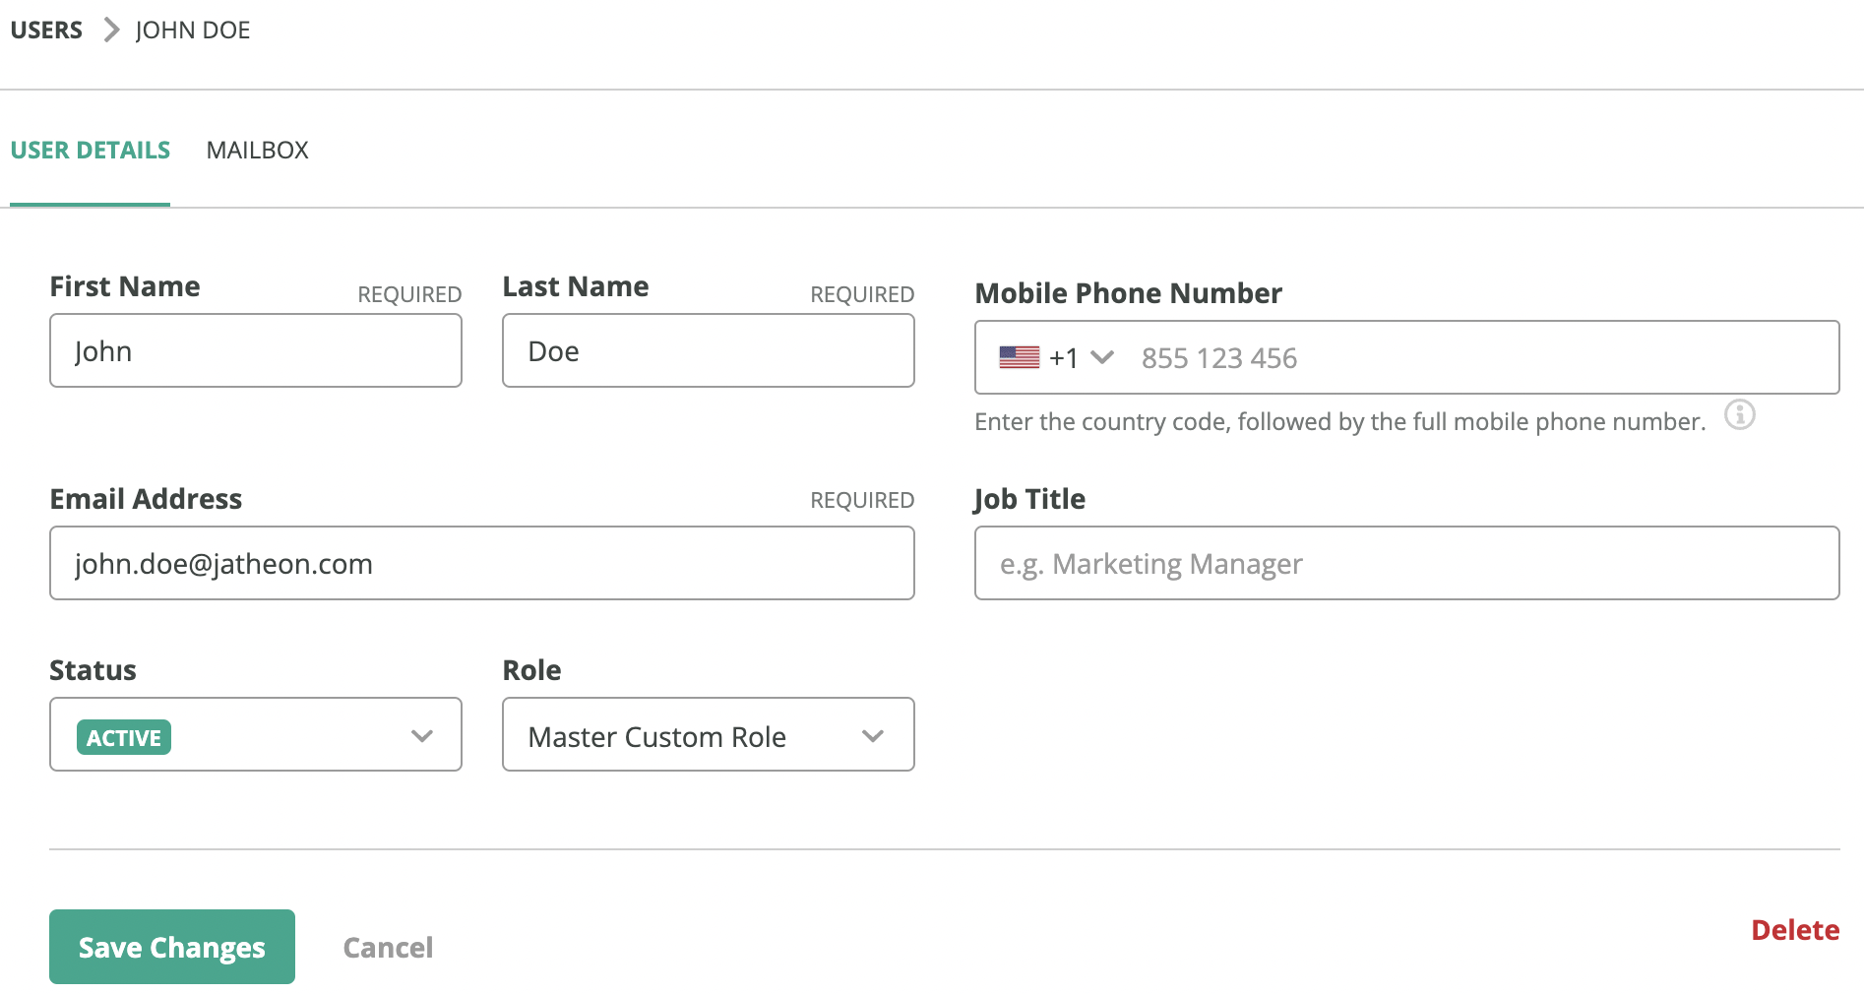The height and width of the screenshot is (994, 1864).
Task: Open the Role dropdown showing Master Custom Role
Action: tap(709, 734)
